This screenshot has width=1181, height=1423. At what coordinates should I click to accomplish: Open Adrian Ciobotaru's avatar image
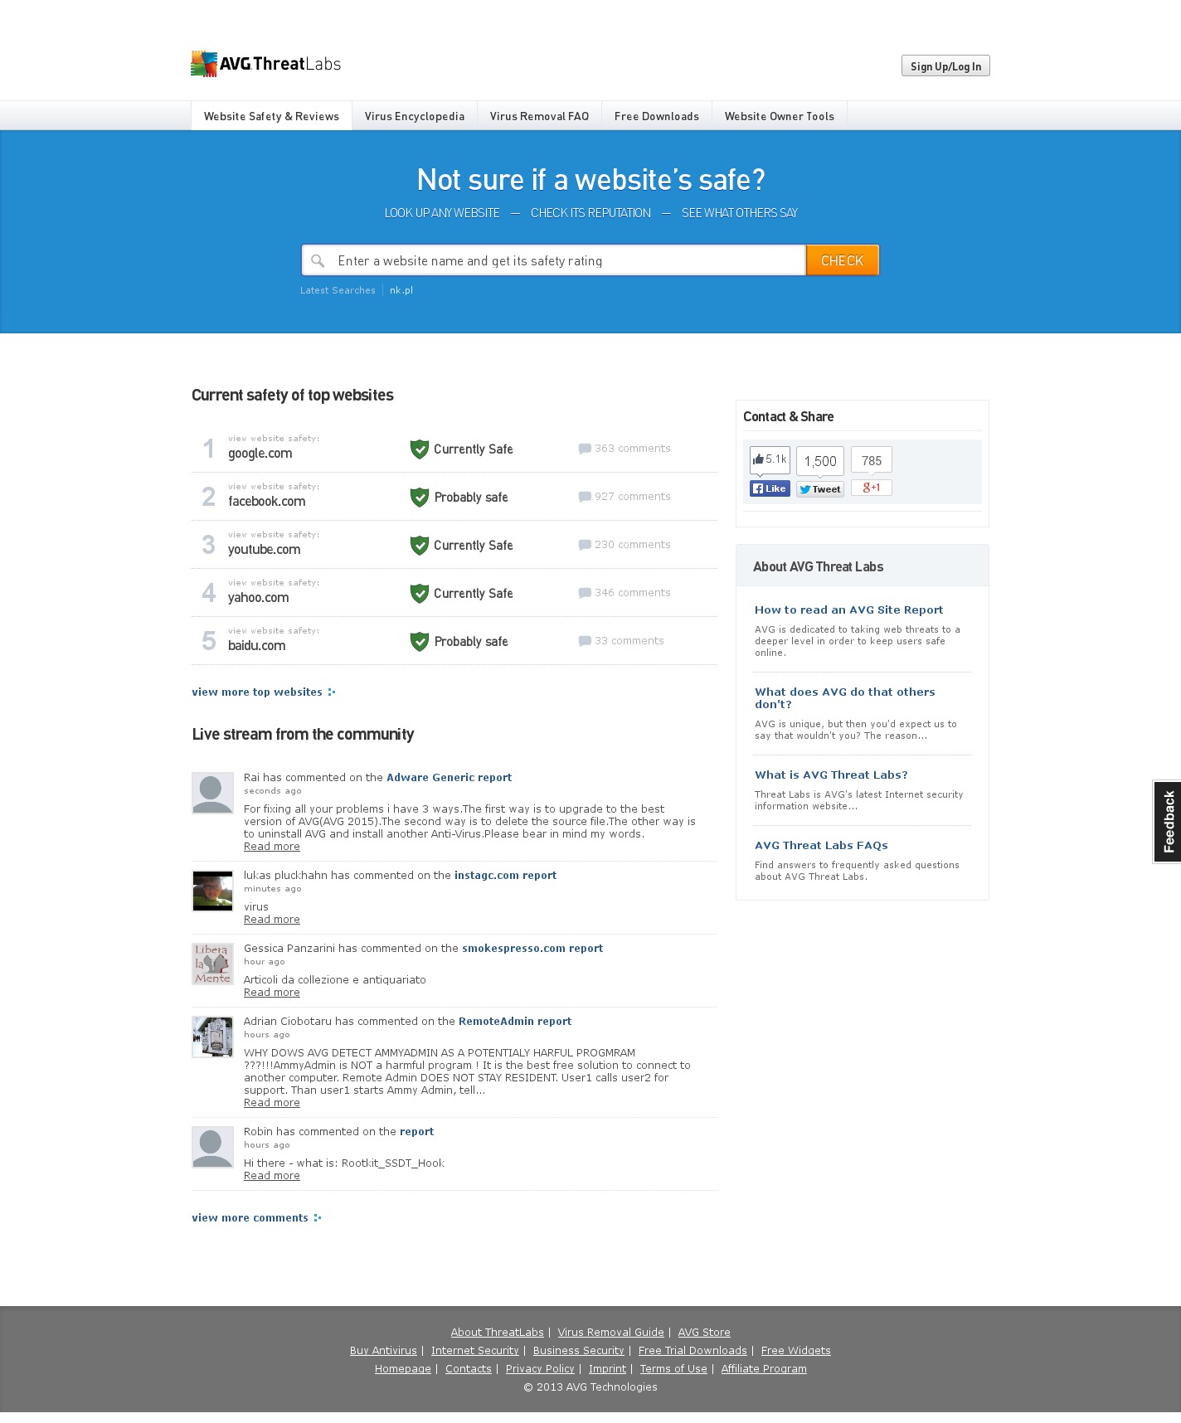pos(212,1037)
